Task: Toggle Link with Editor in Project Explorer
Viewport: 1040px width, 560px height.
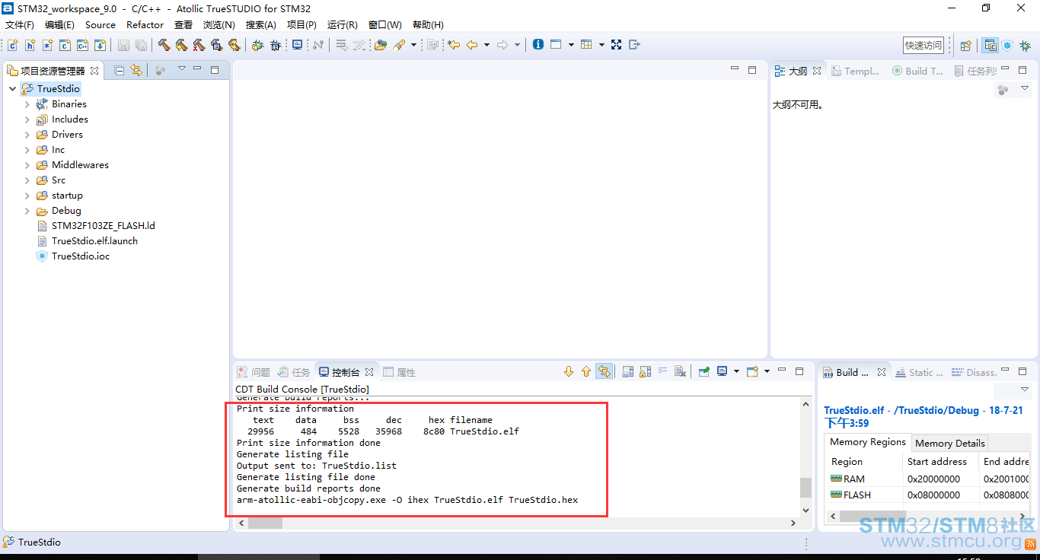Action: (136, 70)
